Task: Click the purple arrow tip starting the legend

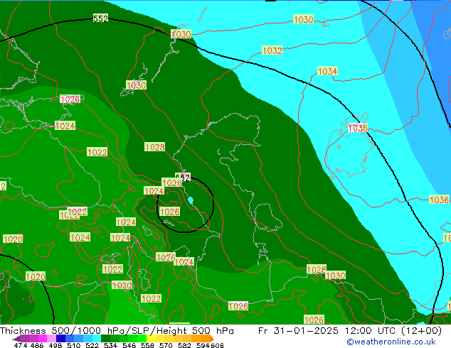Action: click(16, 339)
